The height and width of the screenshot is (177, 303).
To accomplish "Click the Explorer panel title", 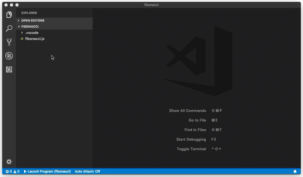I will [29, 13].
